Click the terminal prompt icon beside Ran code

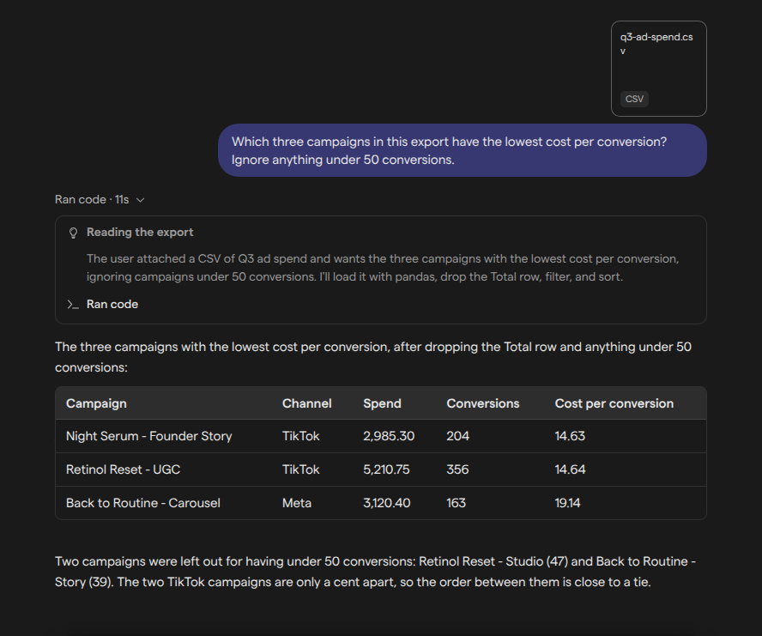[73, 305]
